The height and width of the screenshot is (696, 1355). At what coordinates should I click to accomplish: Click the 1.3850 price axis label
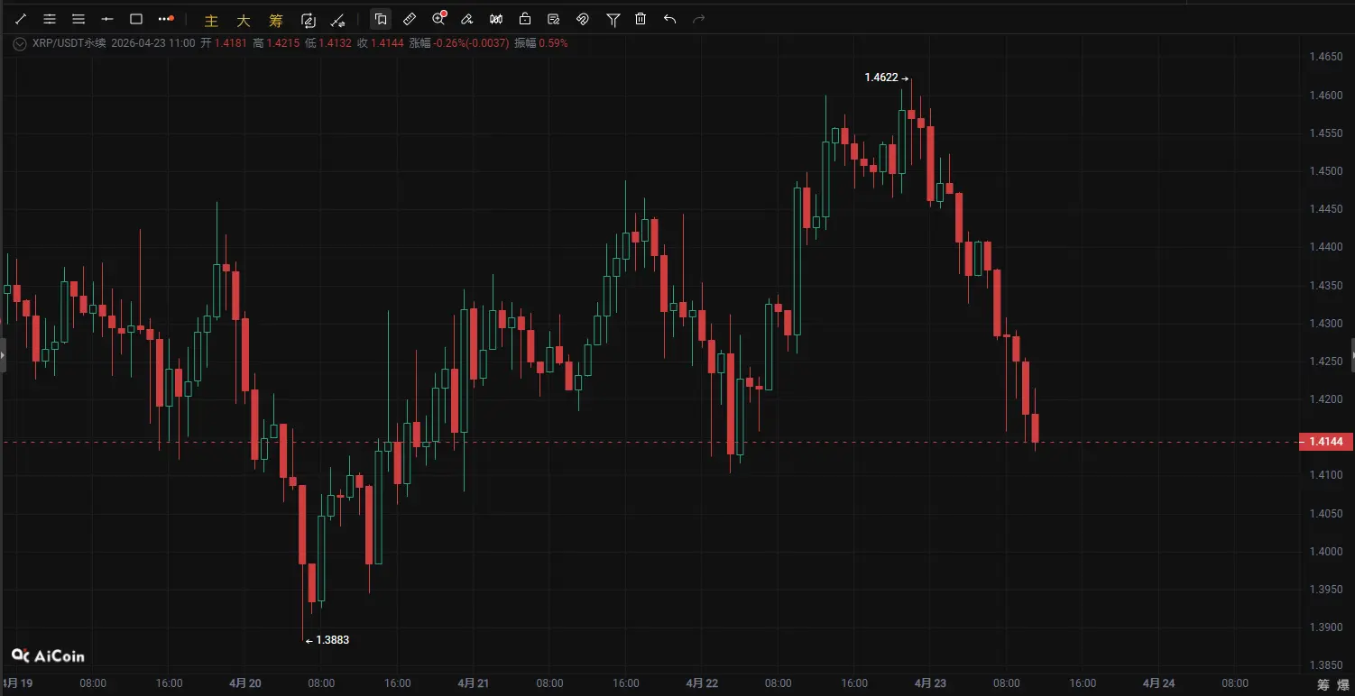[1325, 665]
